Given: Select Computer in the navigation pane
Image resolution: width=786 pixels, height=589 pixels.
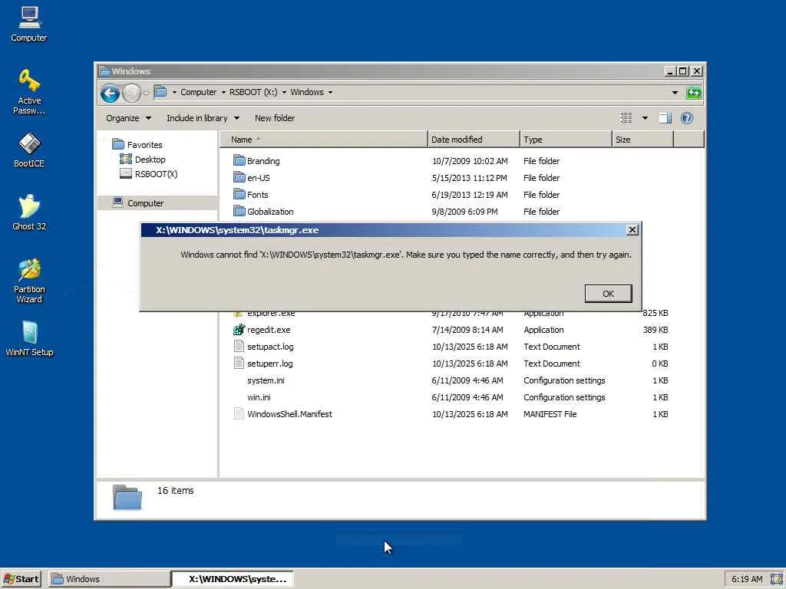Looking at the screenshot, I should 145,203.
